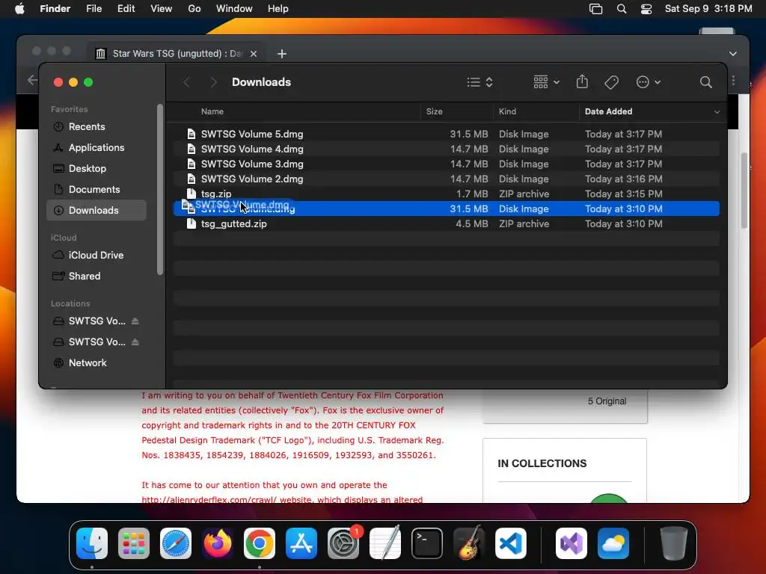766x574 pixels.
Task: Close the Star Wars TSG Chrome tab
Action: [x=254, y=54]
